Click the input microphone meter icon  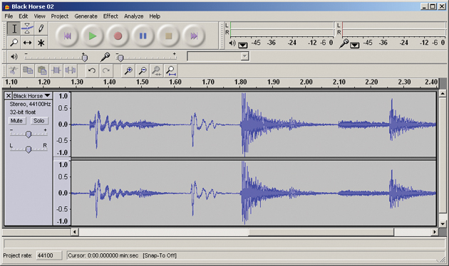tap(344, 43)
